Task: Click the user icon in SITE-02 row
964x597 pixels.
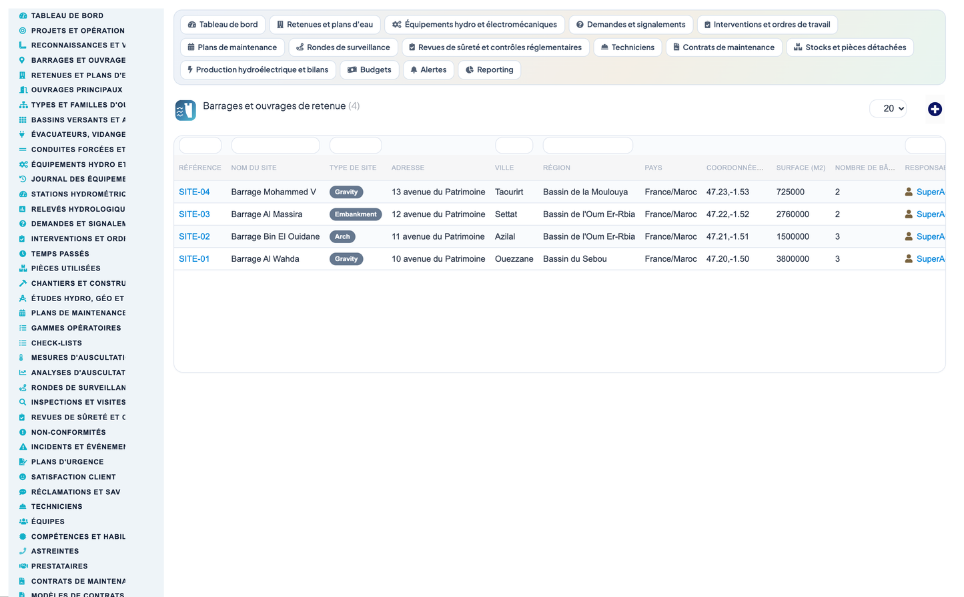Action: click(x=909, y=237)
